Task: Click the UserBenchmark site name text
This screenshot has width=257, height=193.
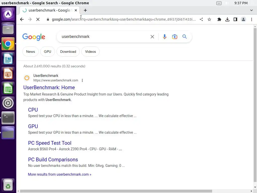Action: click(46, 76)
